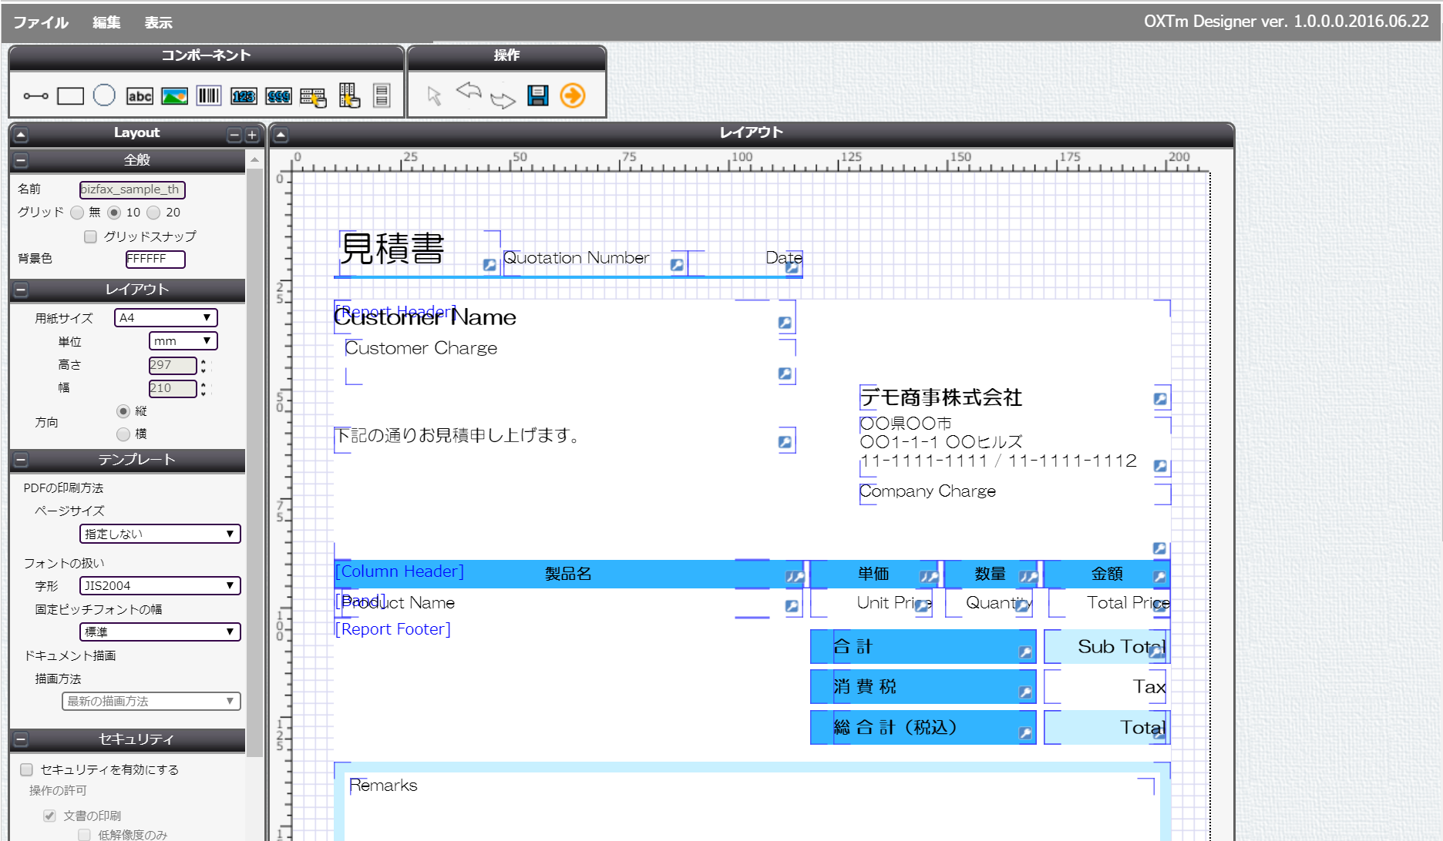Click the 背景色 FFFFFF color field
Viewport: 1443px width, 841px height.
155,260
